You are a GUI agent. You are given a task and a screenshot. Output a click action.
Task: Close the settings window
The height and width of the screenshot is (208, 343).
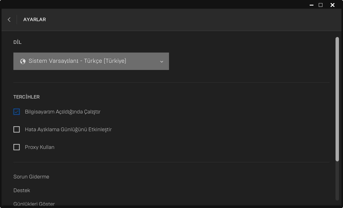pyautogui.click(x=332, y=5)
